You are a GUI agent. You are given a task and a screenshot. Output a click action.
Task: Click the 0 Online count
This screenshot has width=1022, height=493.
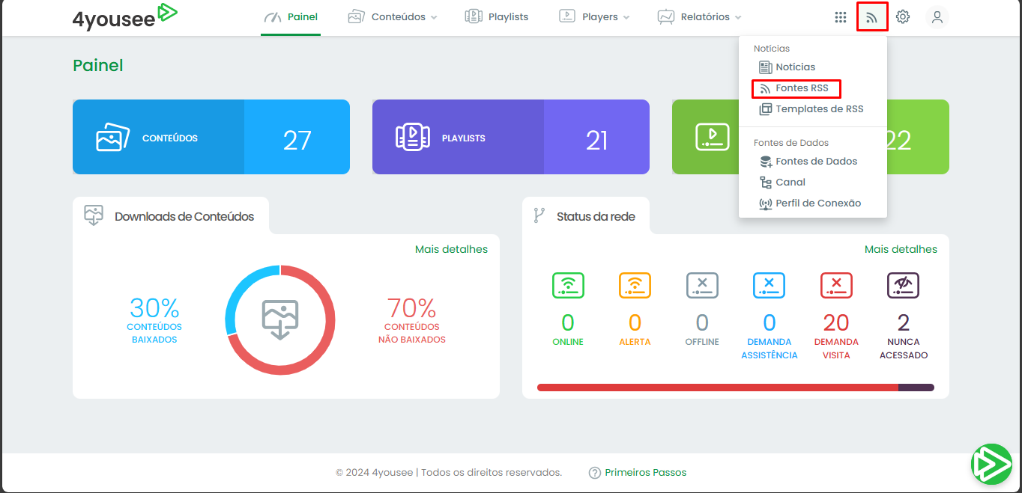click(568, 322)
